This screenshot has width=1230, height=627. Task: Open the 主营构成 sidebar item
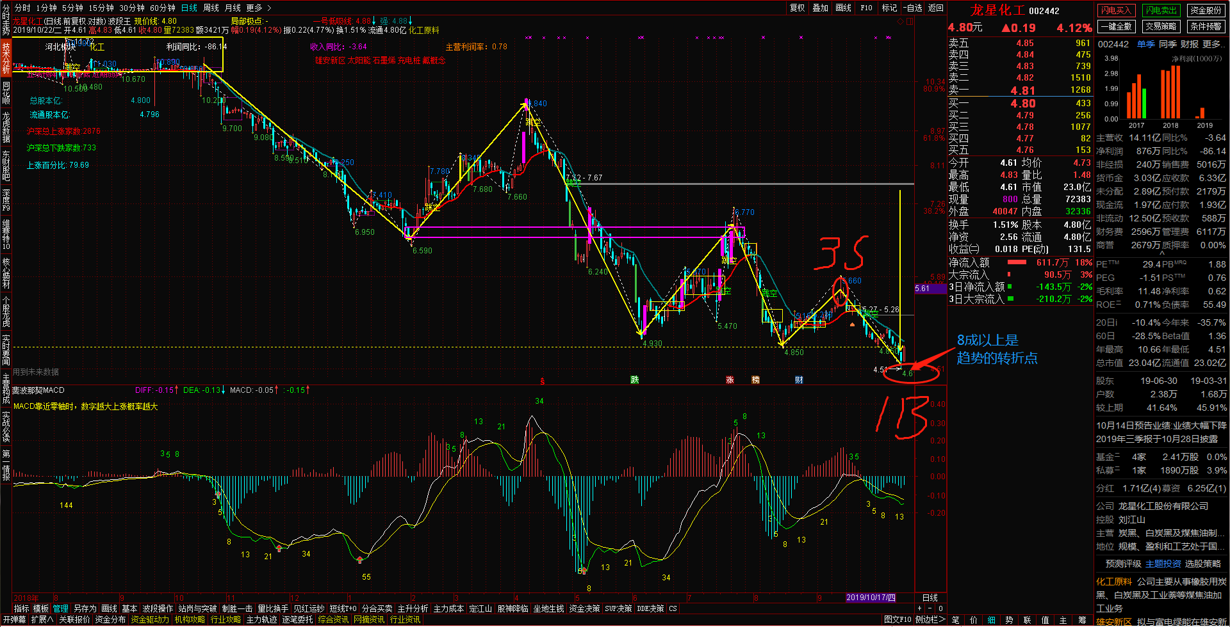click(6, 388)
